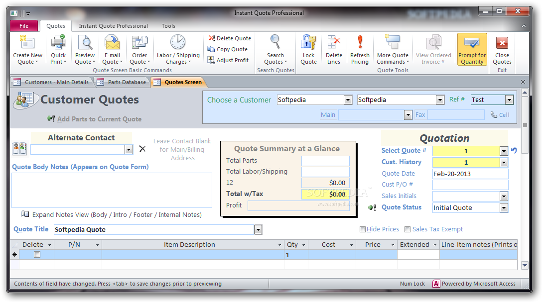Open the Quote Status dropdown
The image size is (543, 303).
tap(504, 208)
